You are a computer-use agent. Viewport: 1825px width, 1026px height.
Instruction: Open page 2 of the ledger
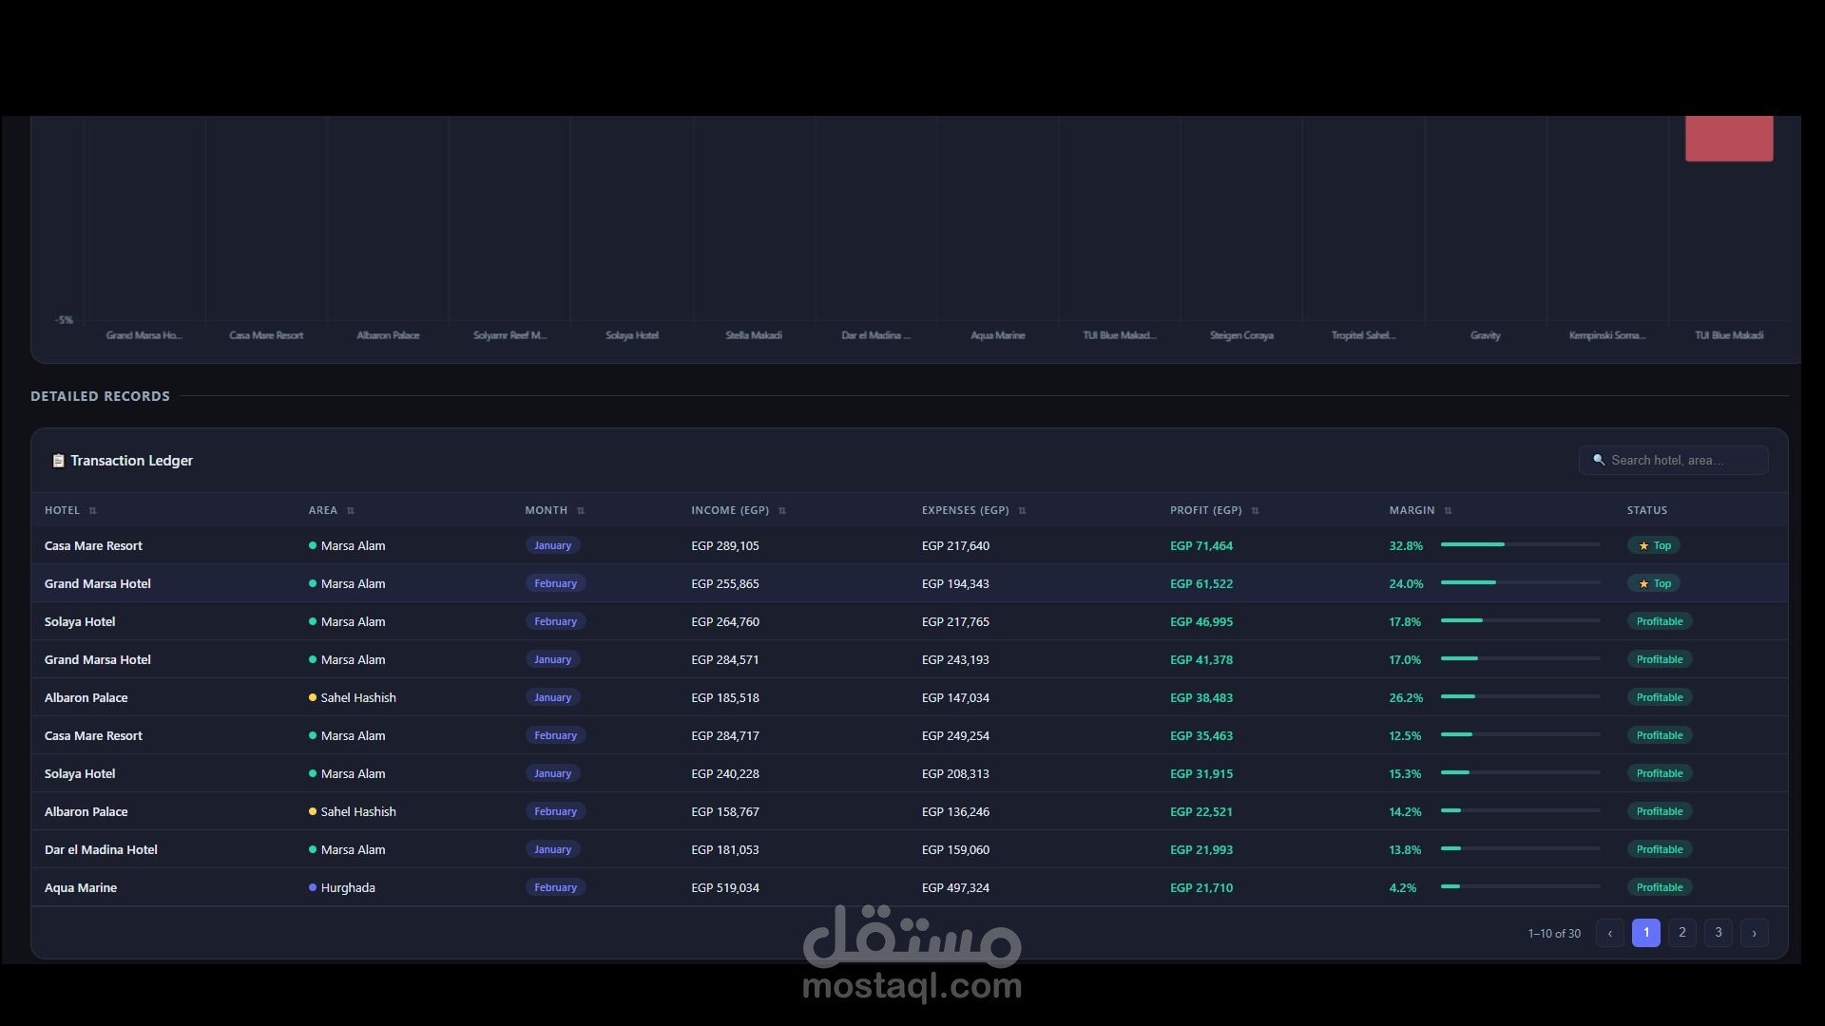(x=1681, y=933)
